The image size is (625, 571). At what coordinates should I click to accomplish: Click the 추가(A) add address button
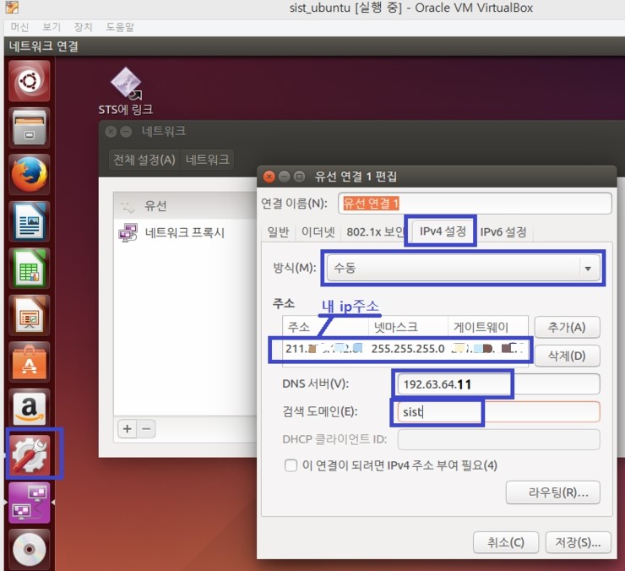coord(566,328)
